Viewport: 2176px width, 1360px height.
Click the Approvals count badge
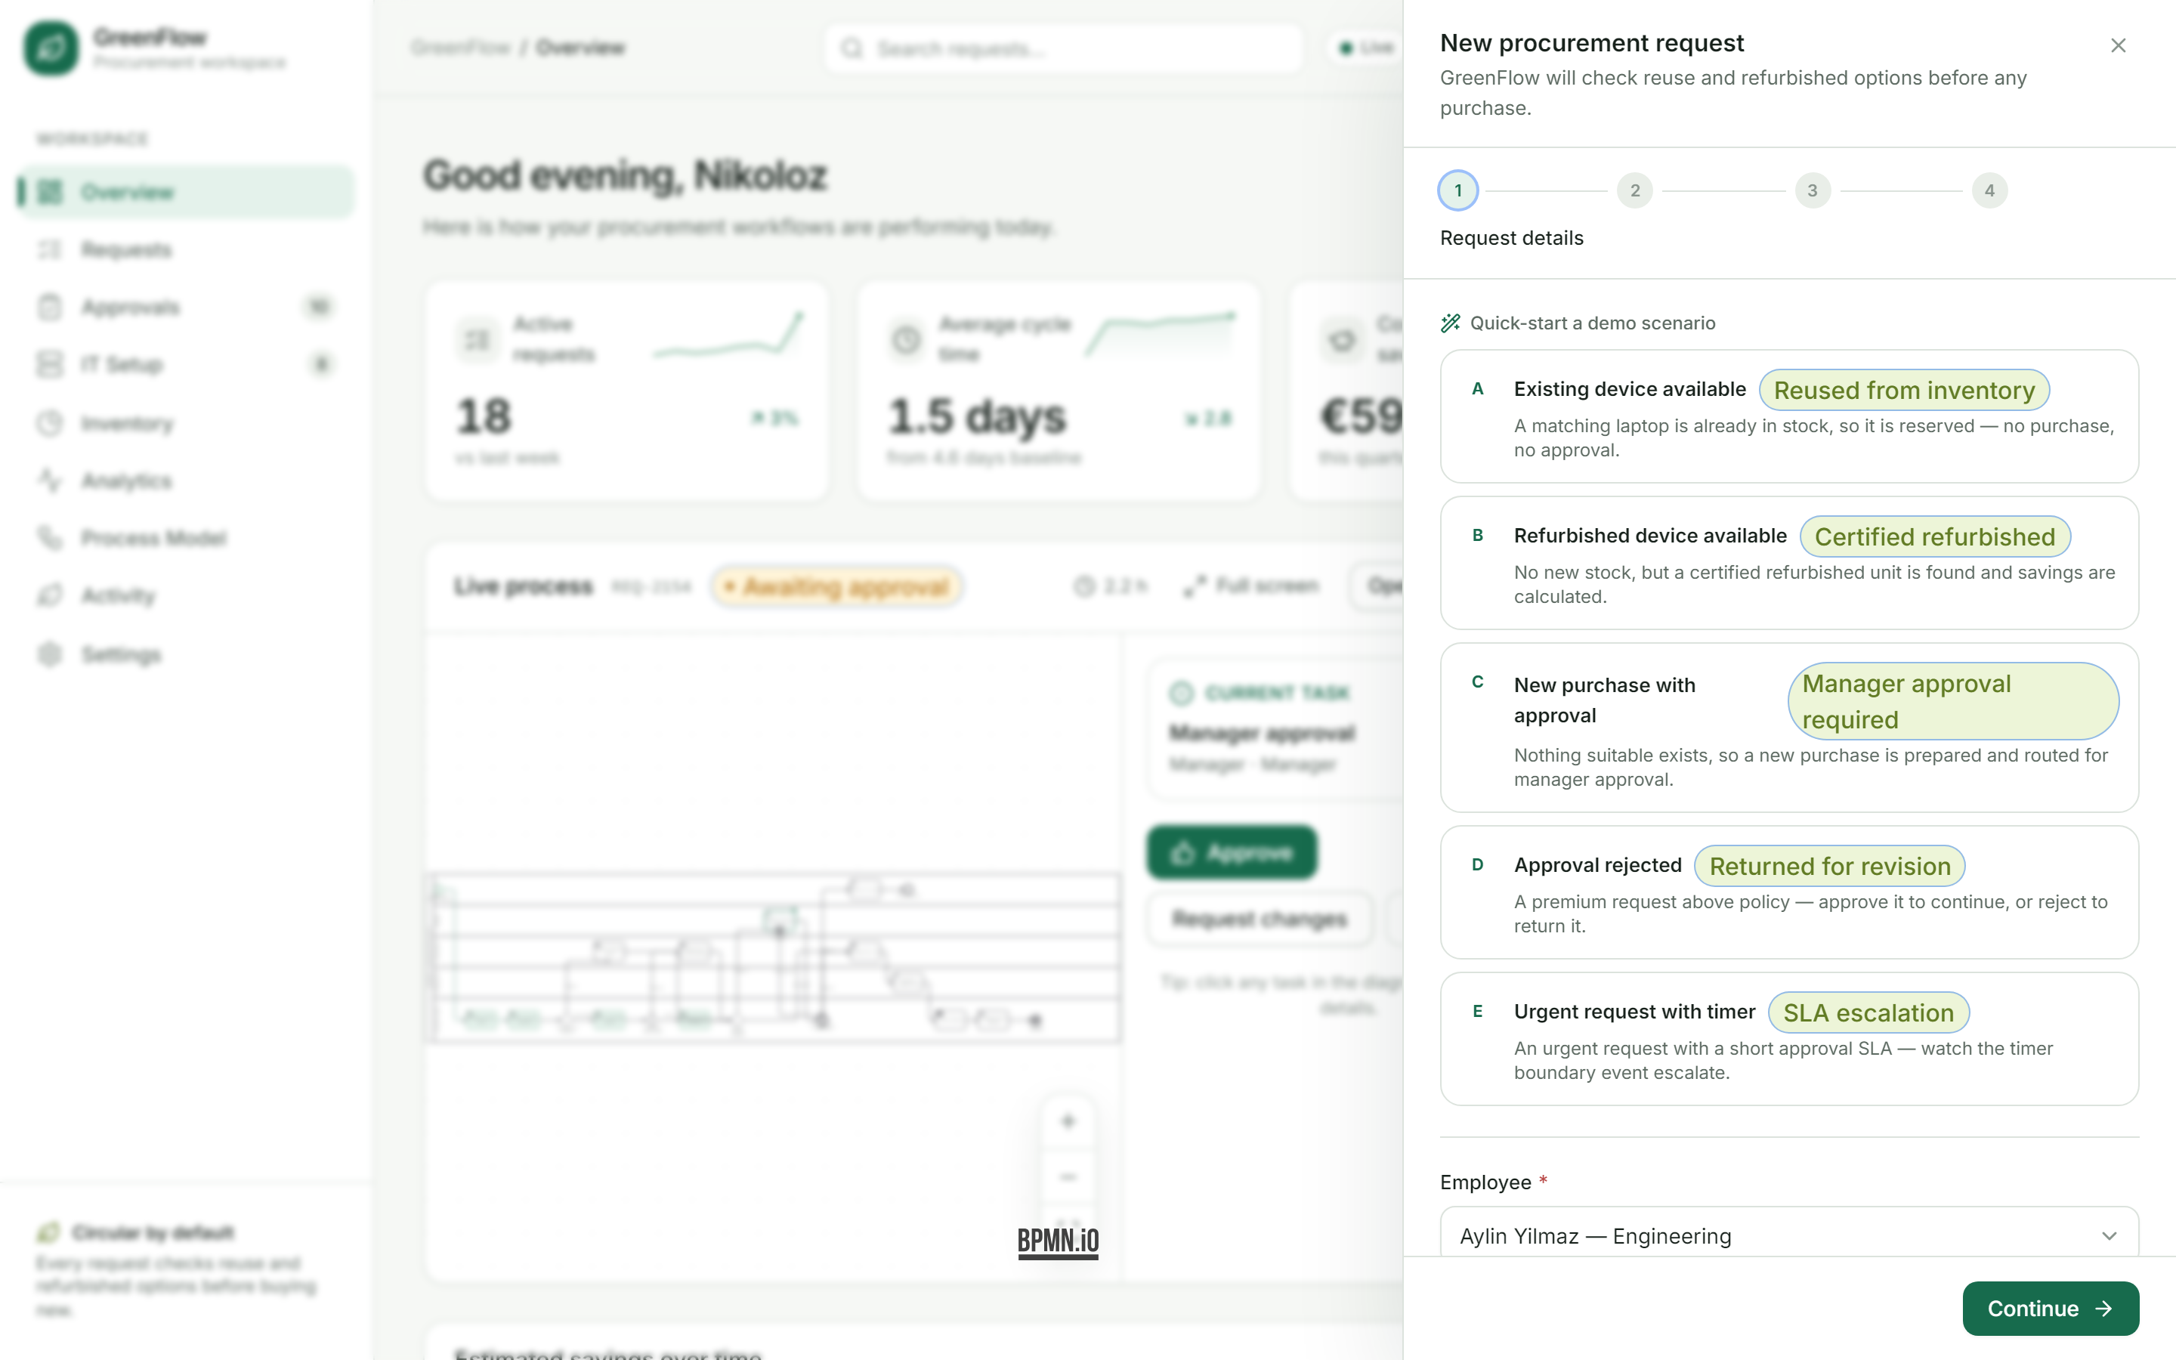318,307
